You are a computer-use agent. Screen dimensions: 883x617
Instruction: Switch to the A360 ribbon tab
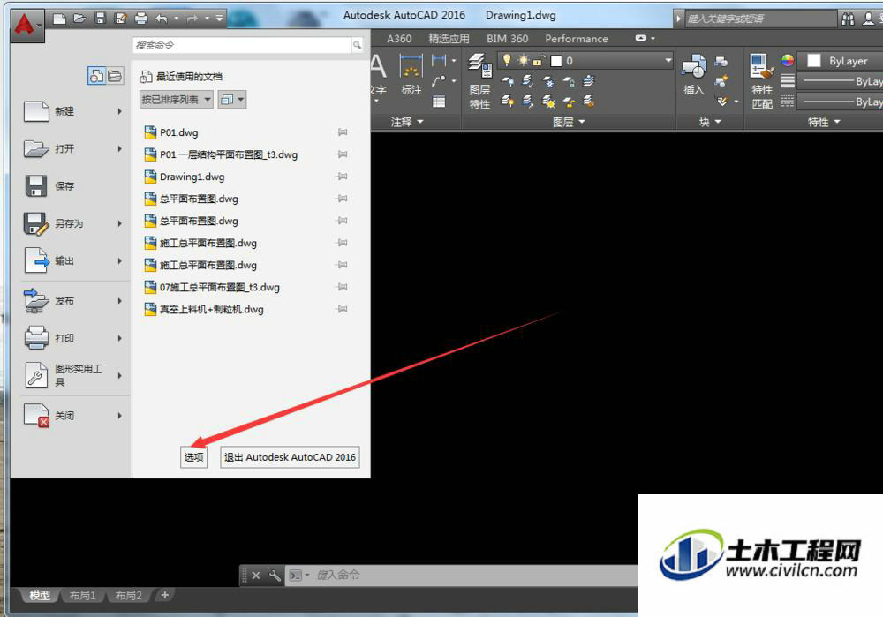click(399, 39)
